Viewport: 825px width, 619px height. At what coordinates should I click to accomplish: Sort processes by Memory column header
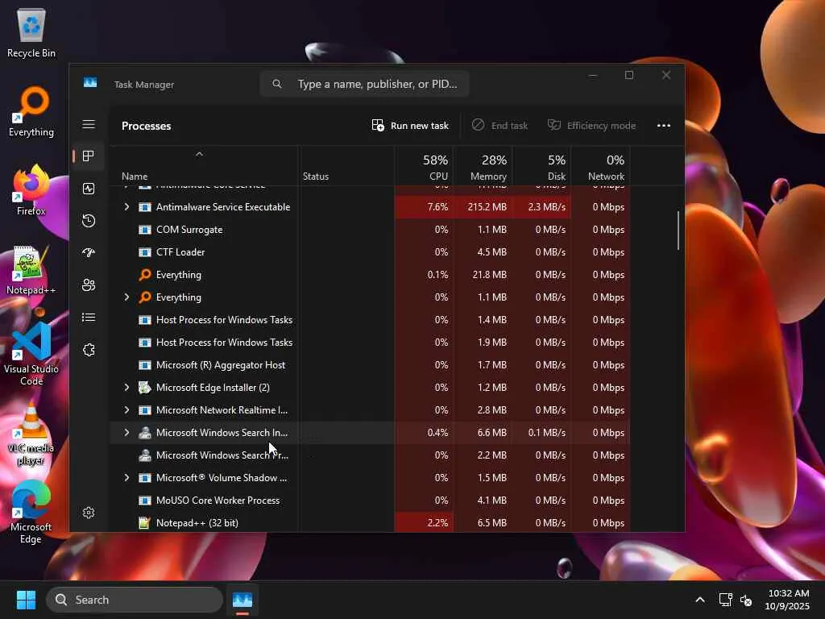point(483,166)
